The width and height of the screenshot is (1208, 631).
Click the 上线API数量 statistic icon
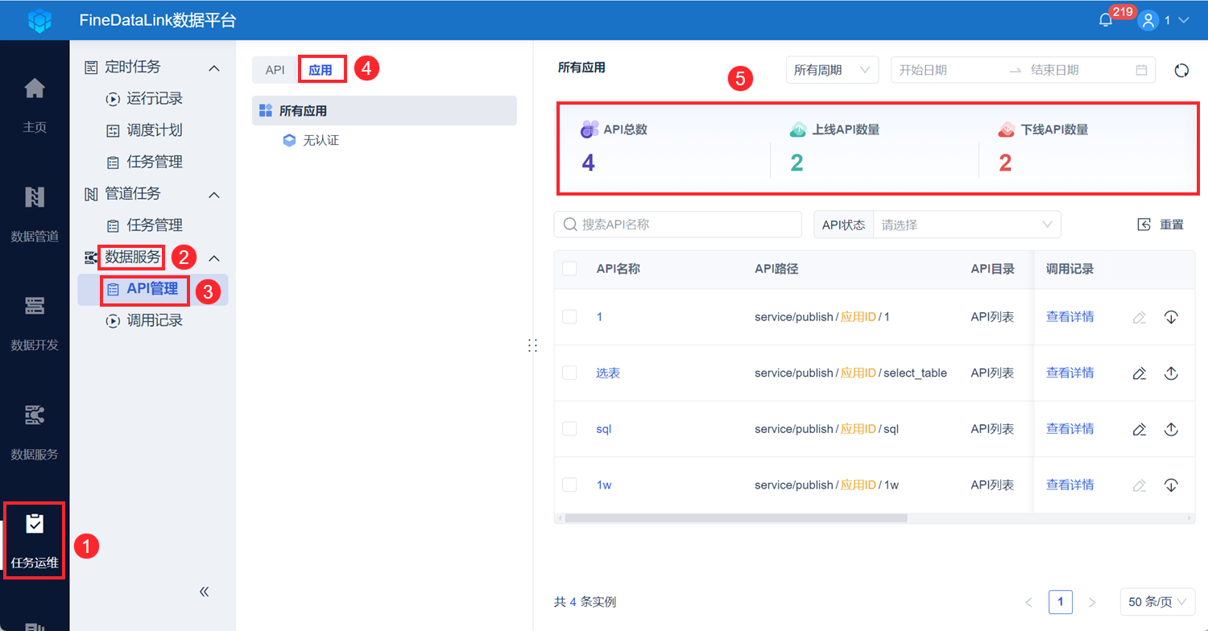[x=797, y=130]
